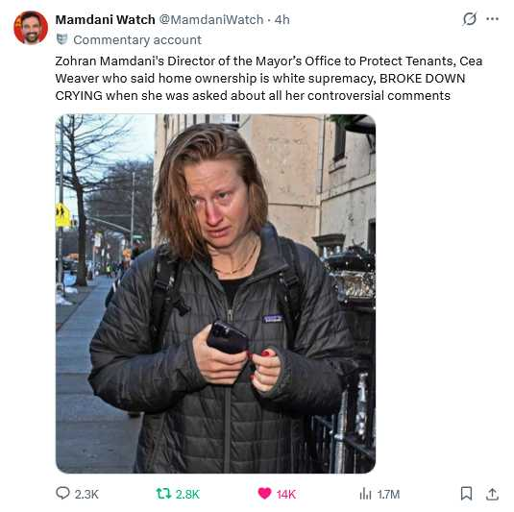Toggle the repost arrows icon
514x512 pixels.
coord(163,494)
